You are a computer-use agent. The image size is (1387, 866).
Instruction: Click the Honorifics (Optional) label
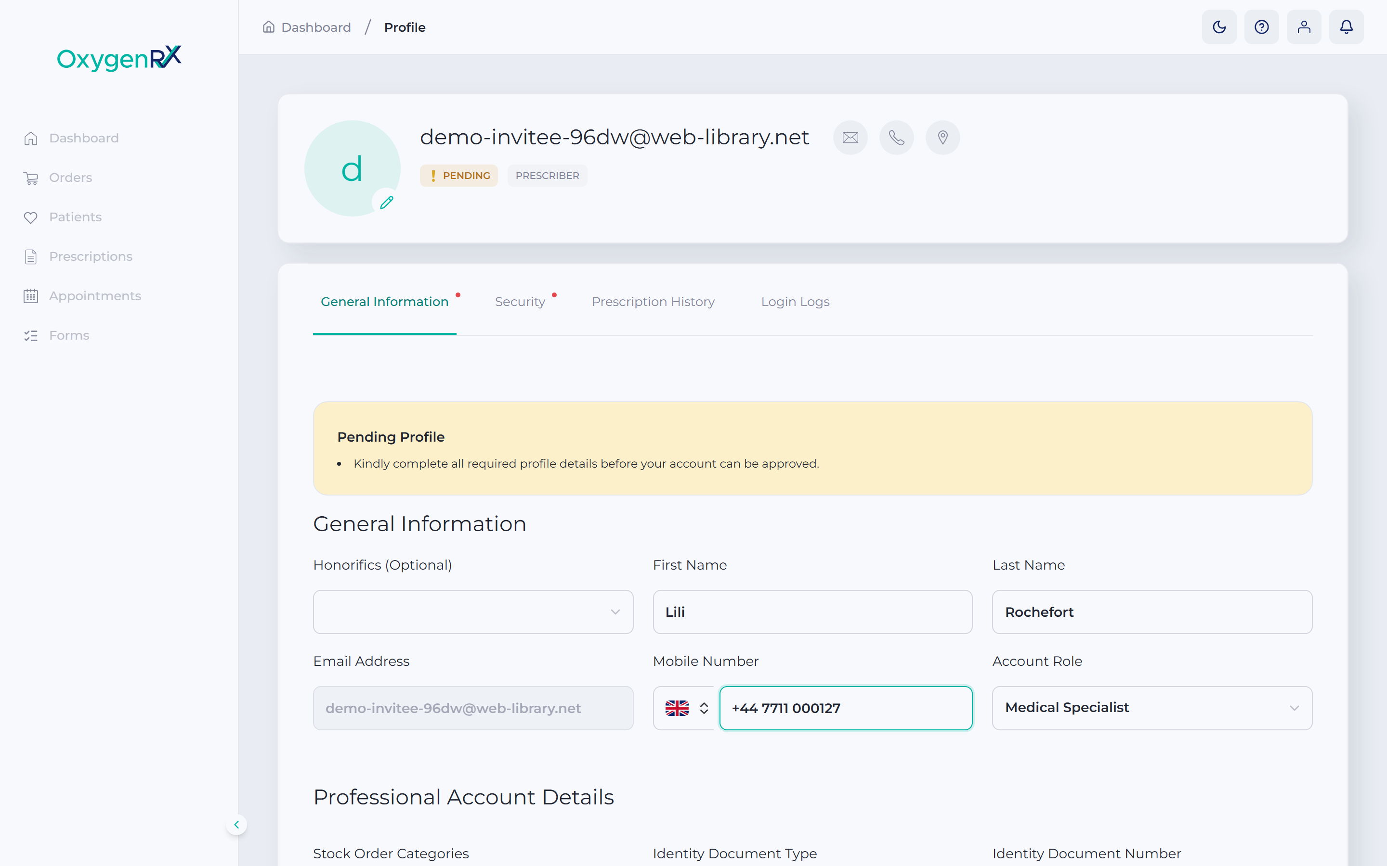tap(383, 565)
